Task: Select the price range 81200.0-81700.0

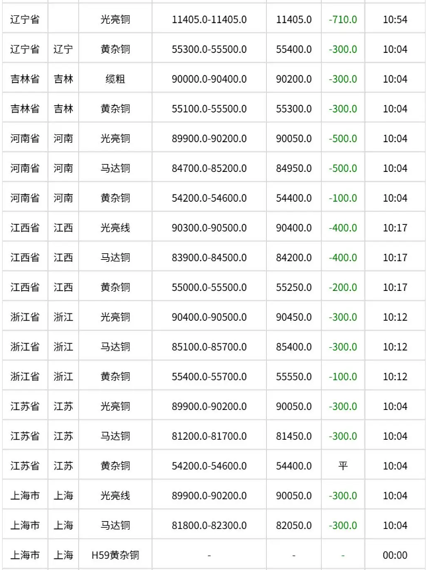Action: tap(209, 436)
